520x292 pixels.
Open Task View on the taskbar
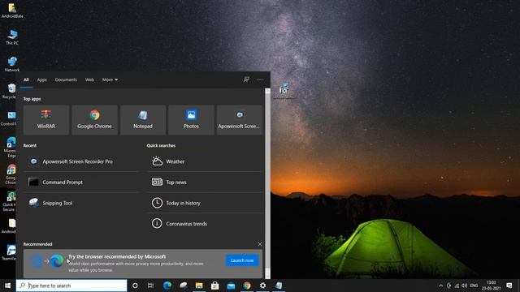(x=150, y=286)
